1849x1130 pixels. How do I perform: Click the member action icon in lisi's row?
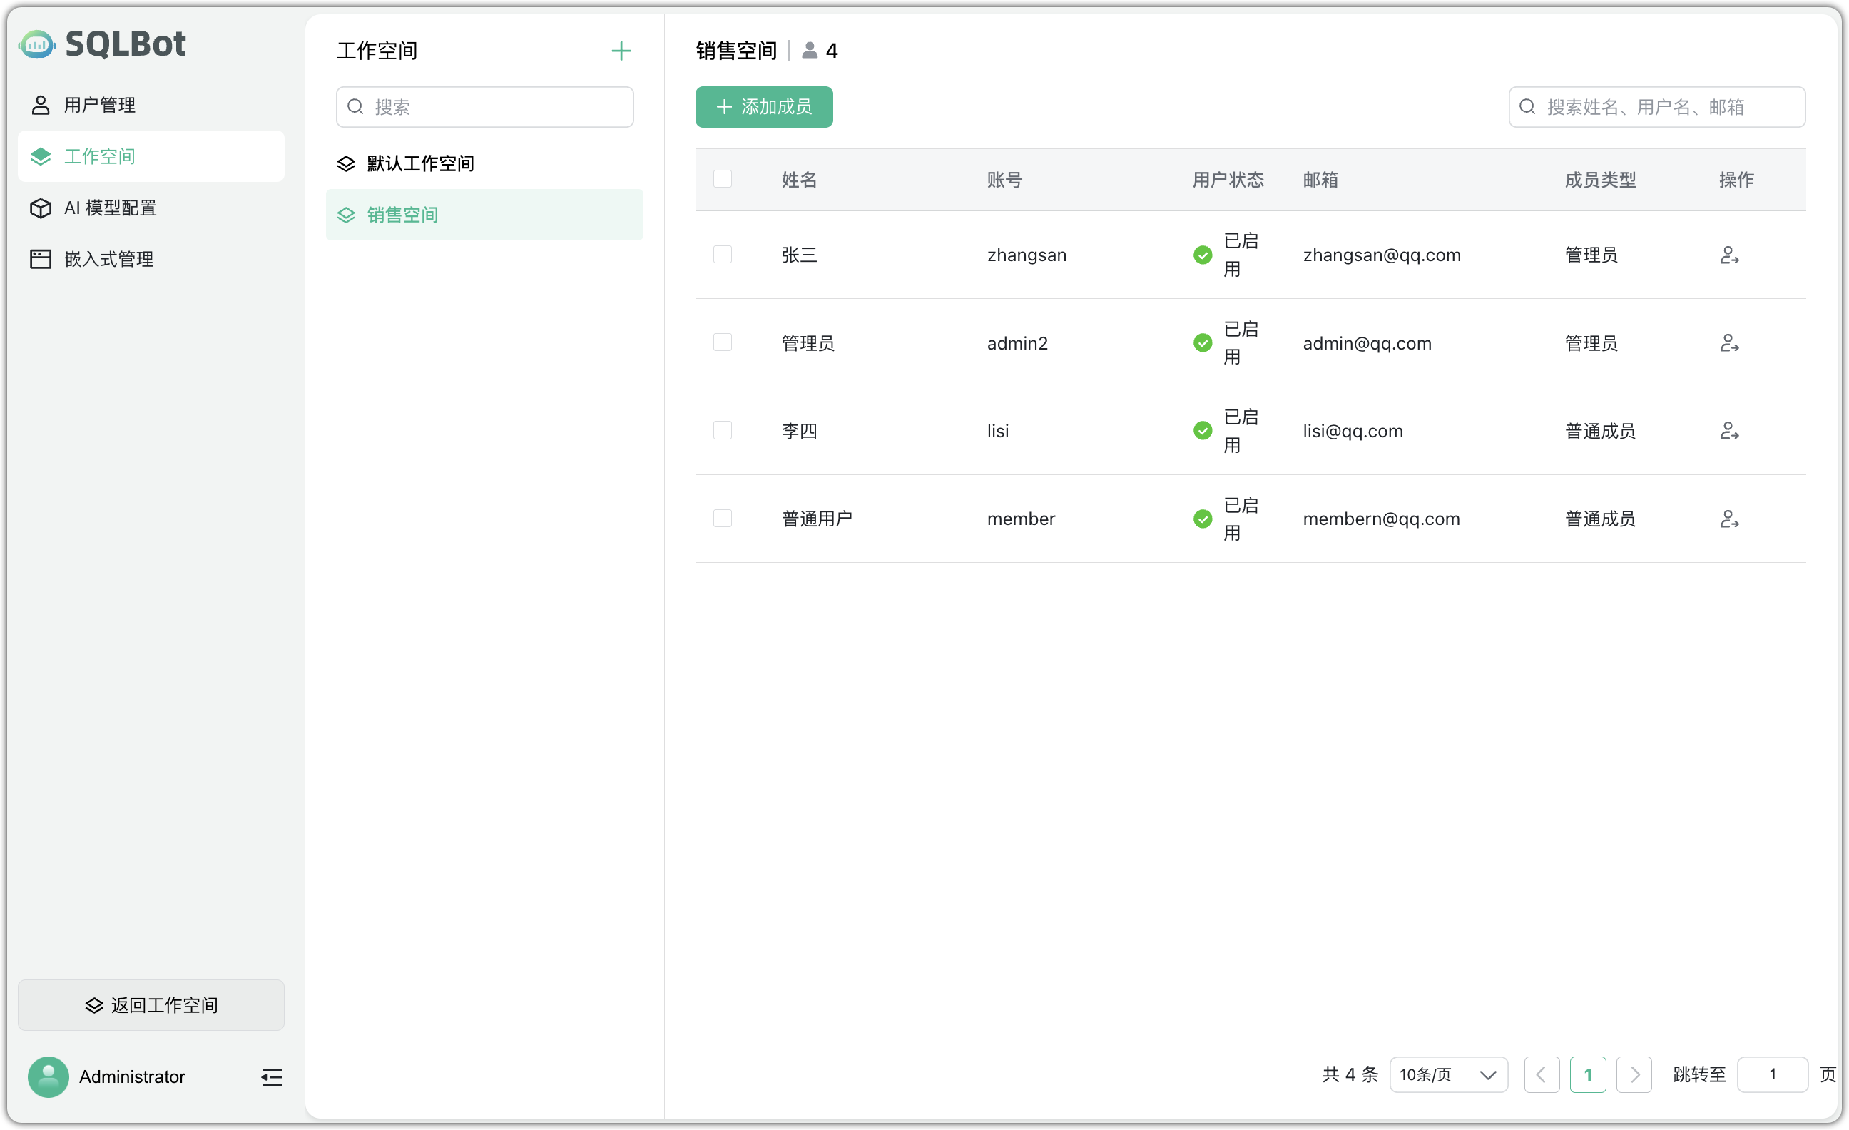coord(1730,431)
